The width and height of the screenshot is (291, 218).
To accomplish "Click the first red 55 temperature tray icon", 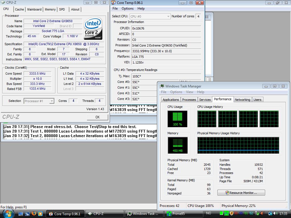I will (236, 213).
